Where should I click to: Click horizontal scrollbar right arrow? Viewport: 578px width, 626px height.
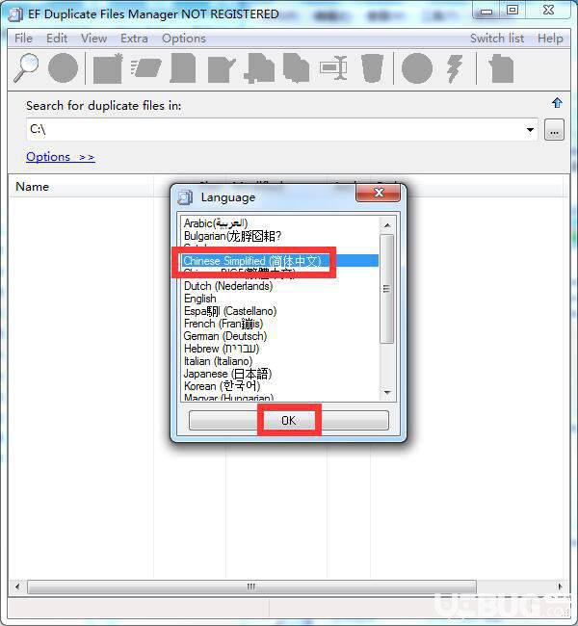point(560,587)
